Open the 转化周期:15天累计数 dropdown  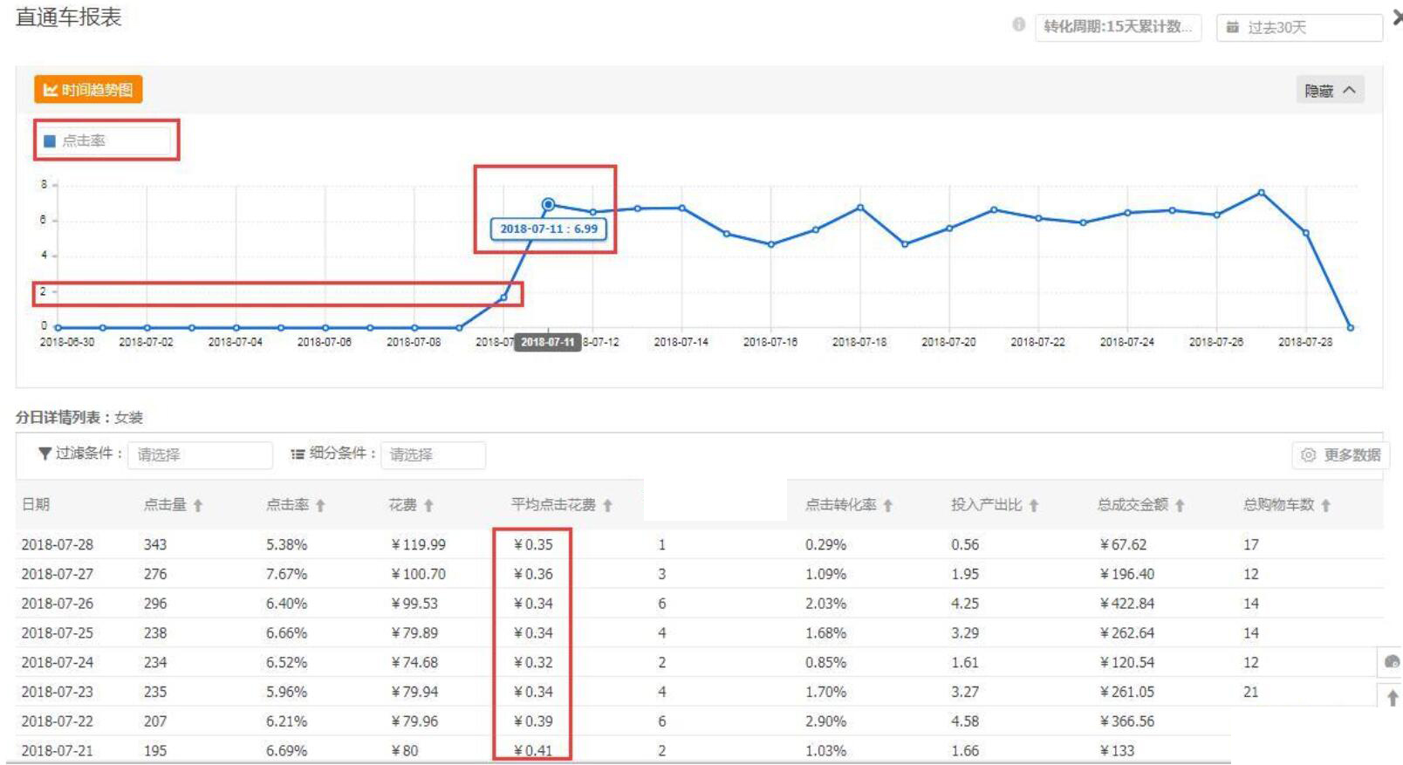coord(1118,27)
